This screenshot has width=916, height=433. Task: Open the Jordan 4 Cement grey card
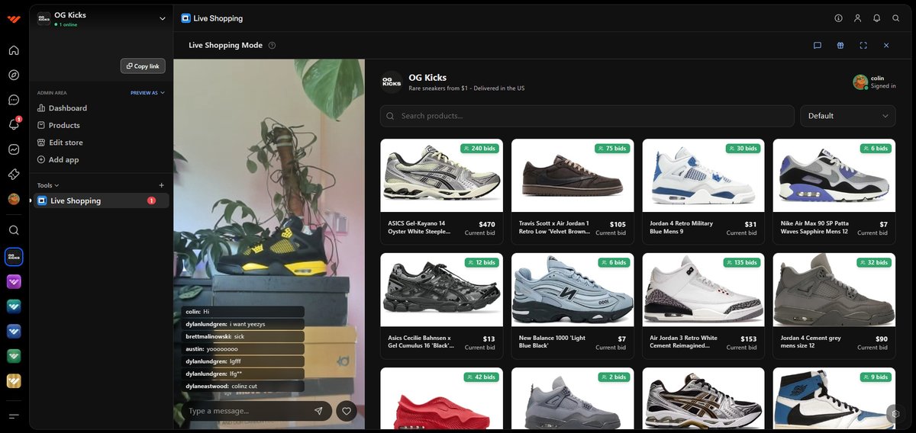[x=834, y=306]
